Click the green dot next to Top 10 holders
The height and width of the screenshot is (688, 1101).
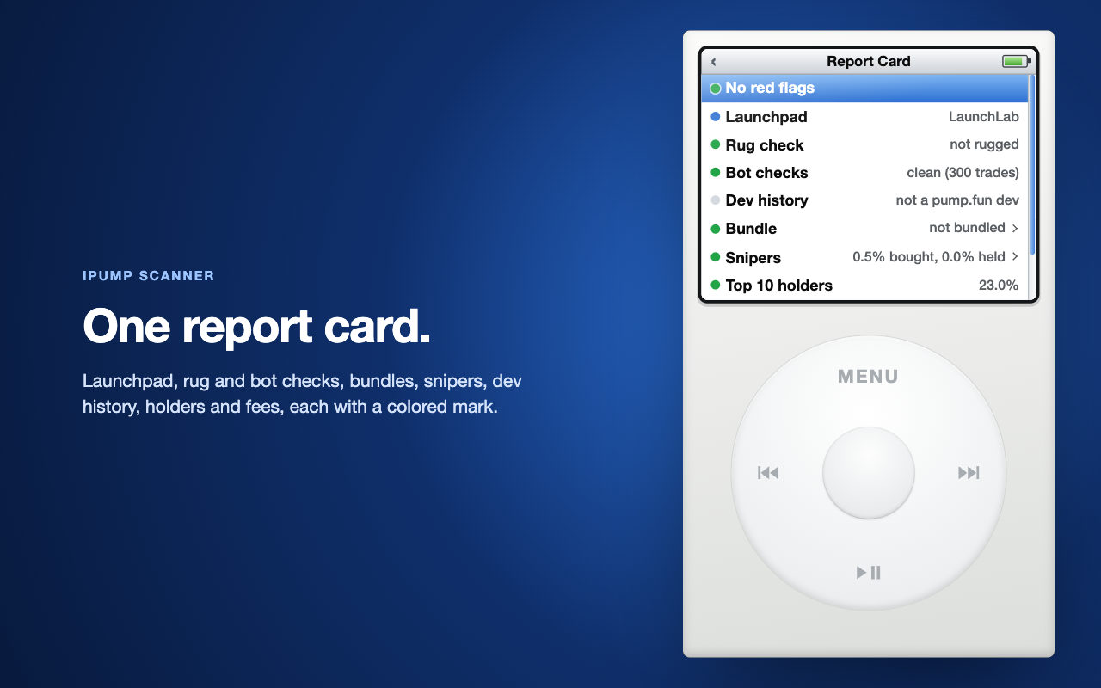click(716, 286)
